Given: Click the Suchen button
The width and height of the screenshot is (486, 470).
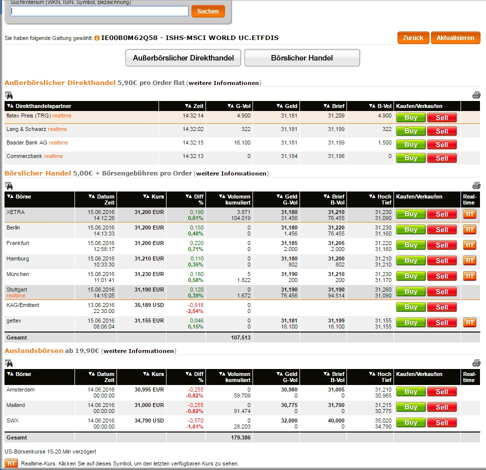Looking at the screenshot, I should 208,11.
